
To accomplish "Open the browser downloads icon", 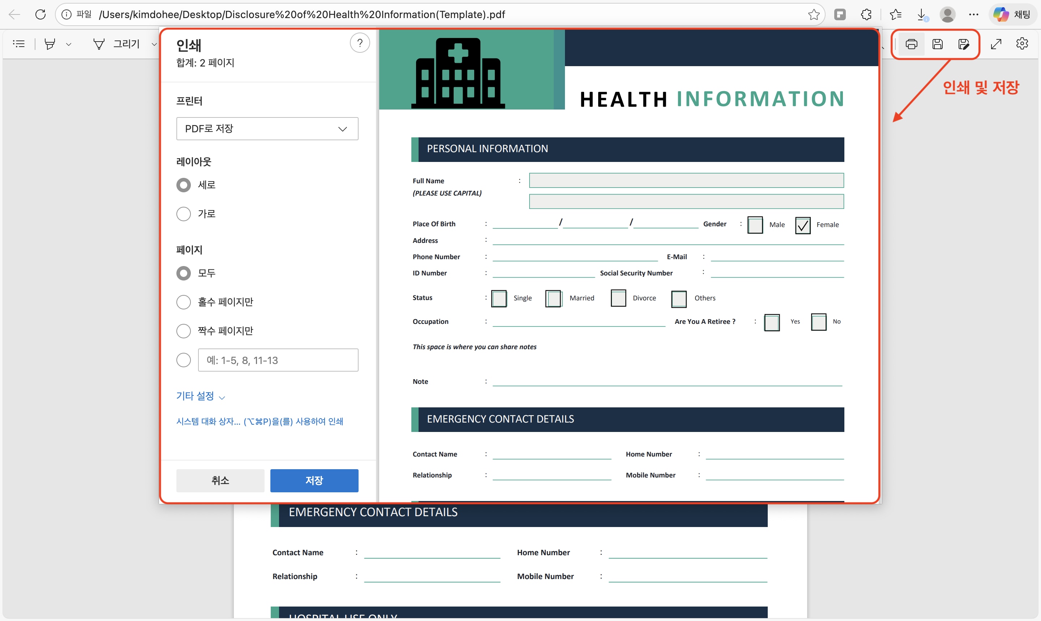I will [921, 15].
